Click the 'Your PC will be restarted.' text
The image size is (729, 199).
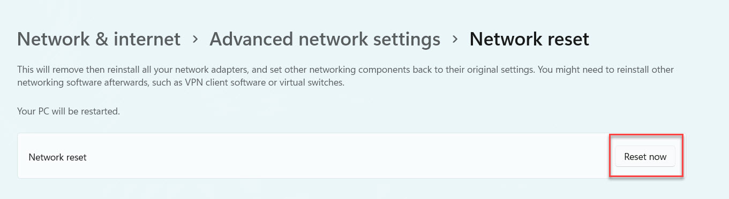coord(69,112)
